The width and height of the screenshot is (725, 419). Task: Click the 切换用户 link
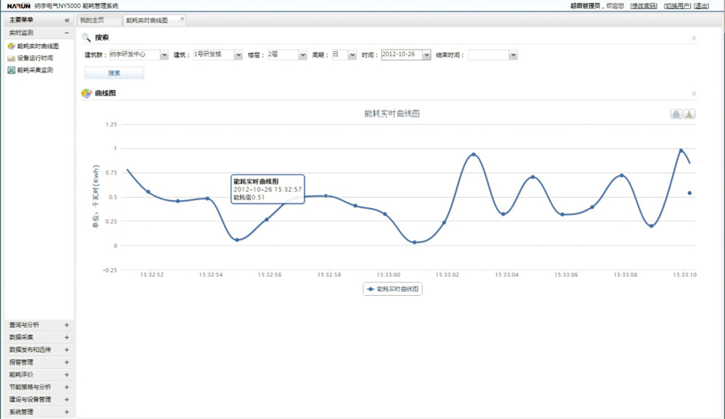tap(677, 6)
